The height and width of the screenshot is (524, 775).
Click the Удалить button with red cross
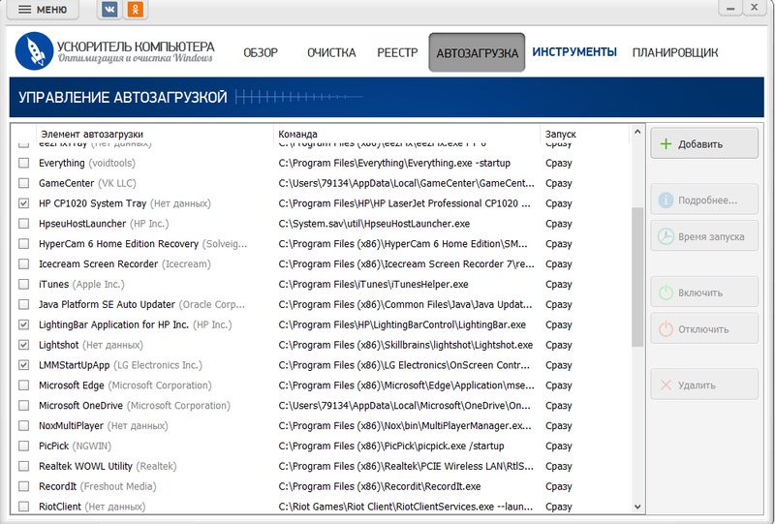click(x=703, y=385)
